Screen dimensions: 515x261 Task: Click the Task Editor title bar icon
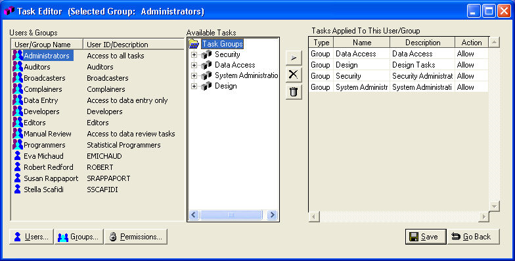(x=9, y=11)
